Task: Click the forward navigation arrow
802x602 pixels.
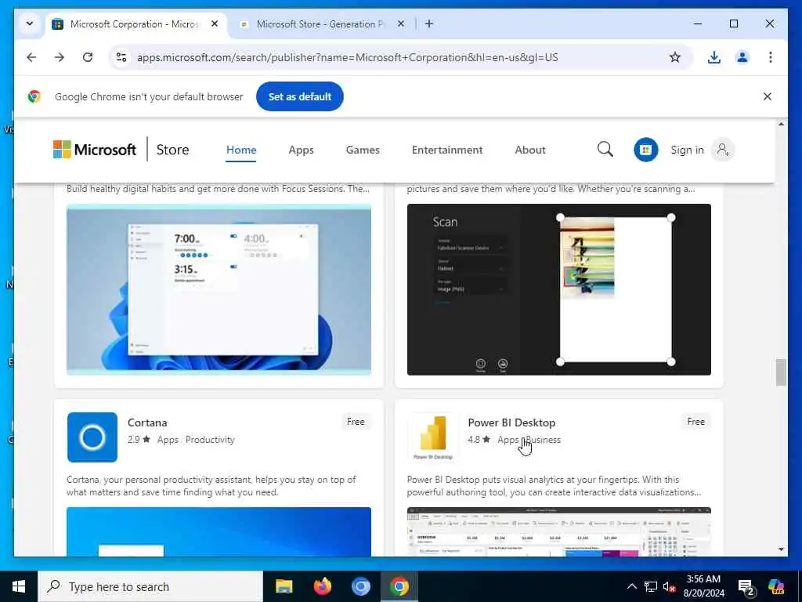Action: click(60, 57)
